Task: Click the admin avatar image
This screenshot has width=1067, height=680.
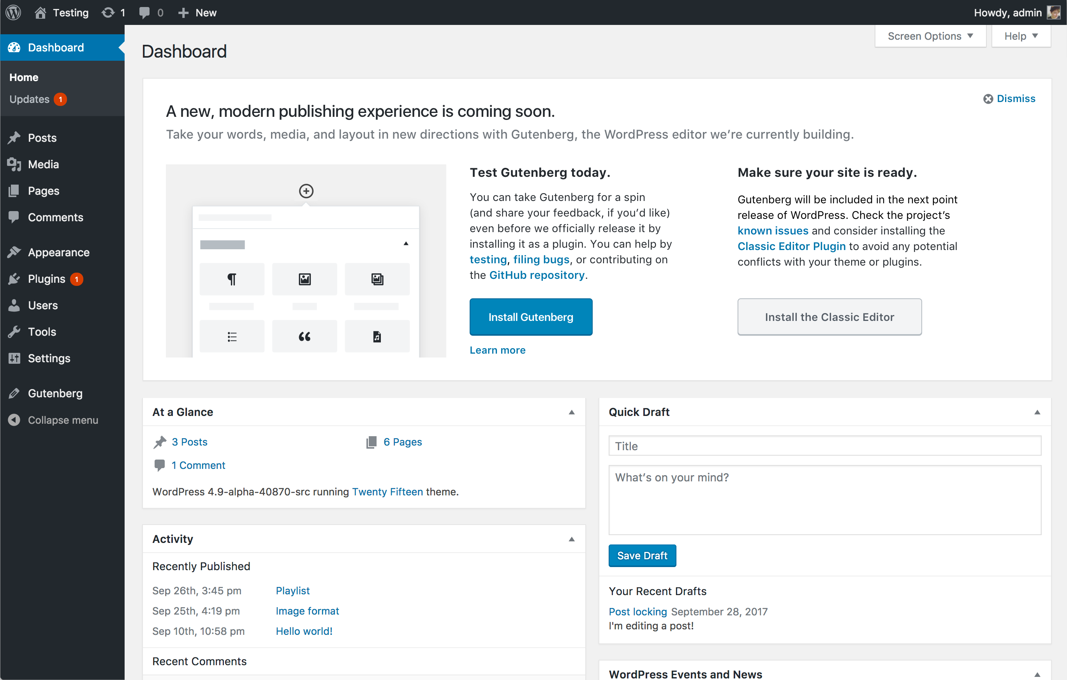Action: [x=1053, y=12]
